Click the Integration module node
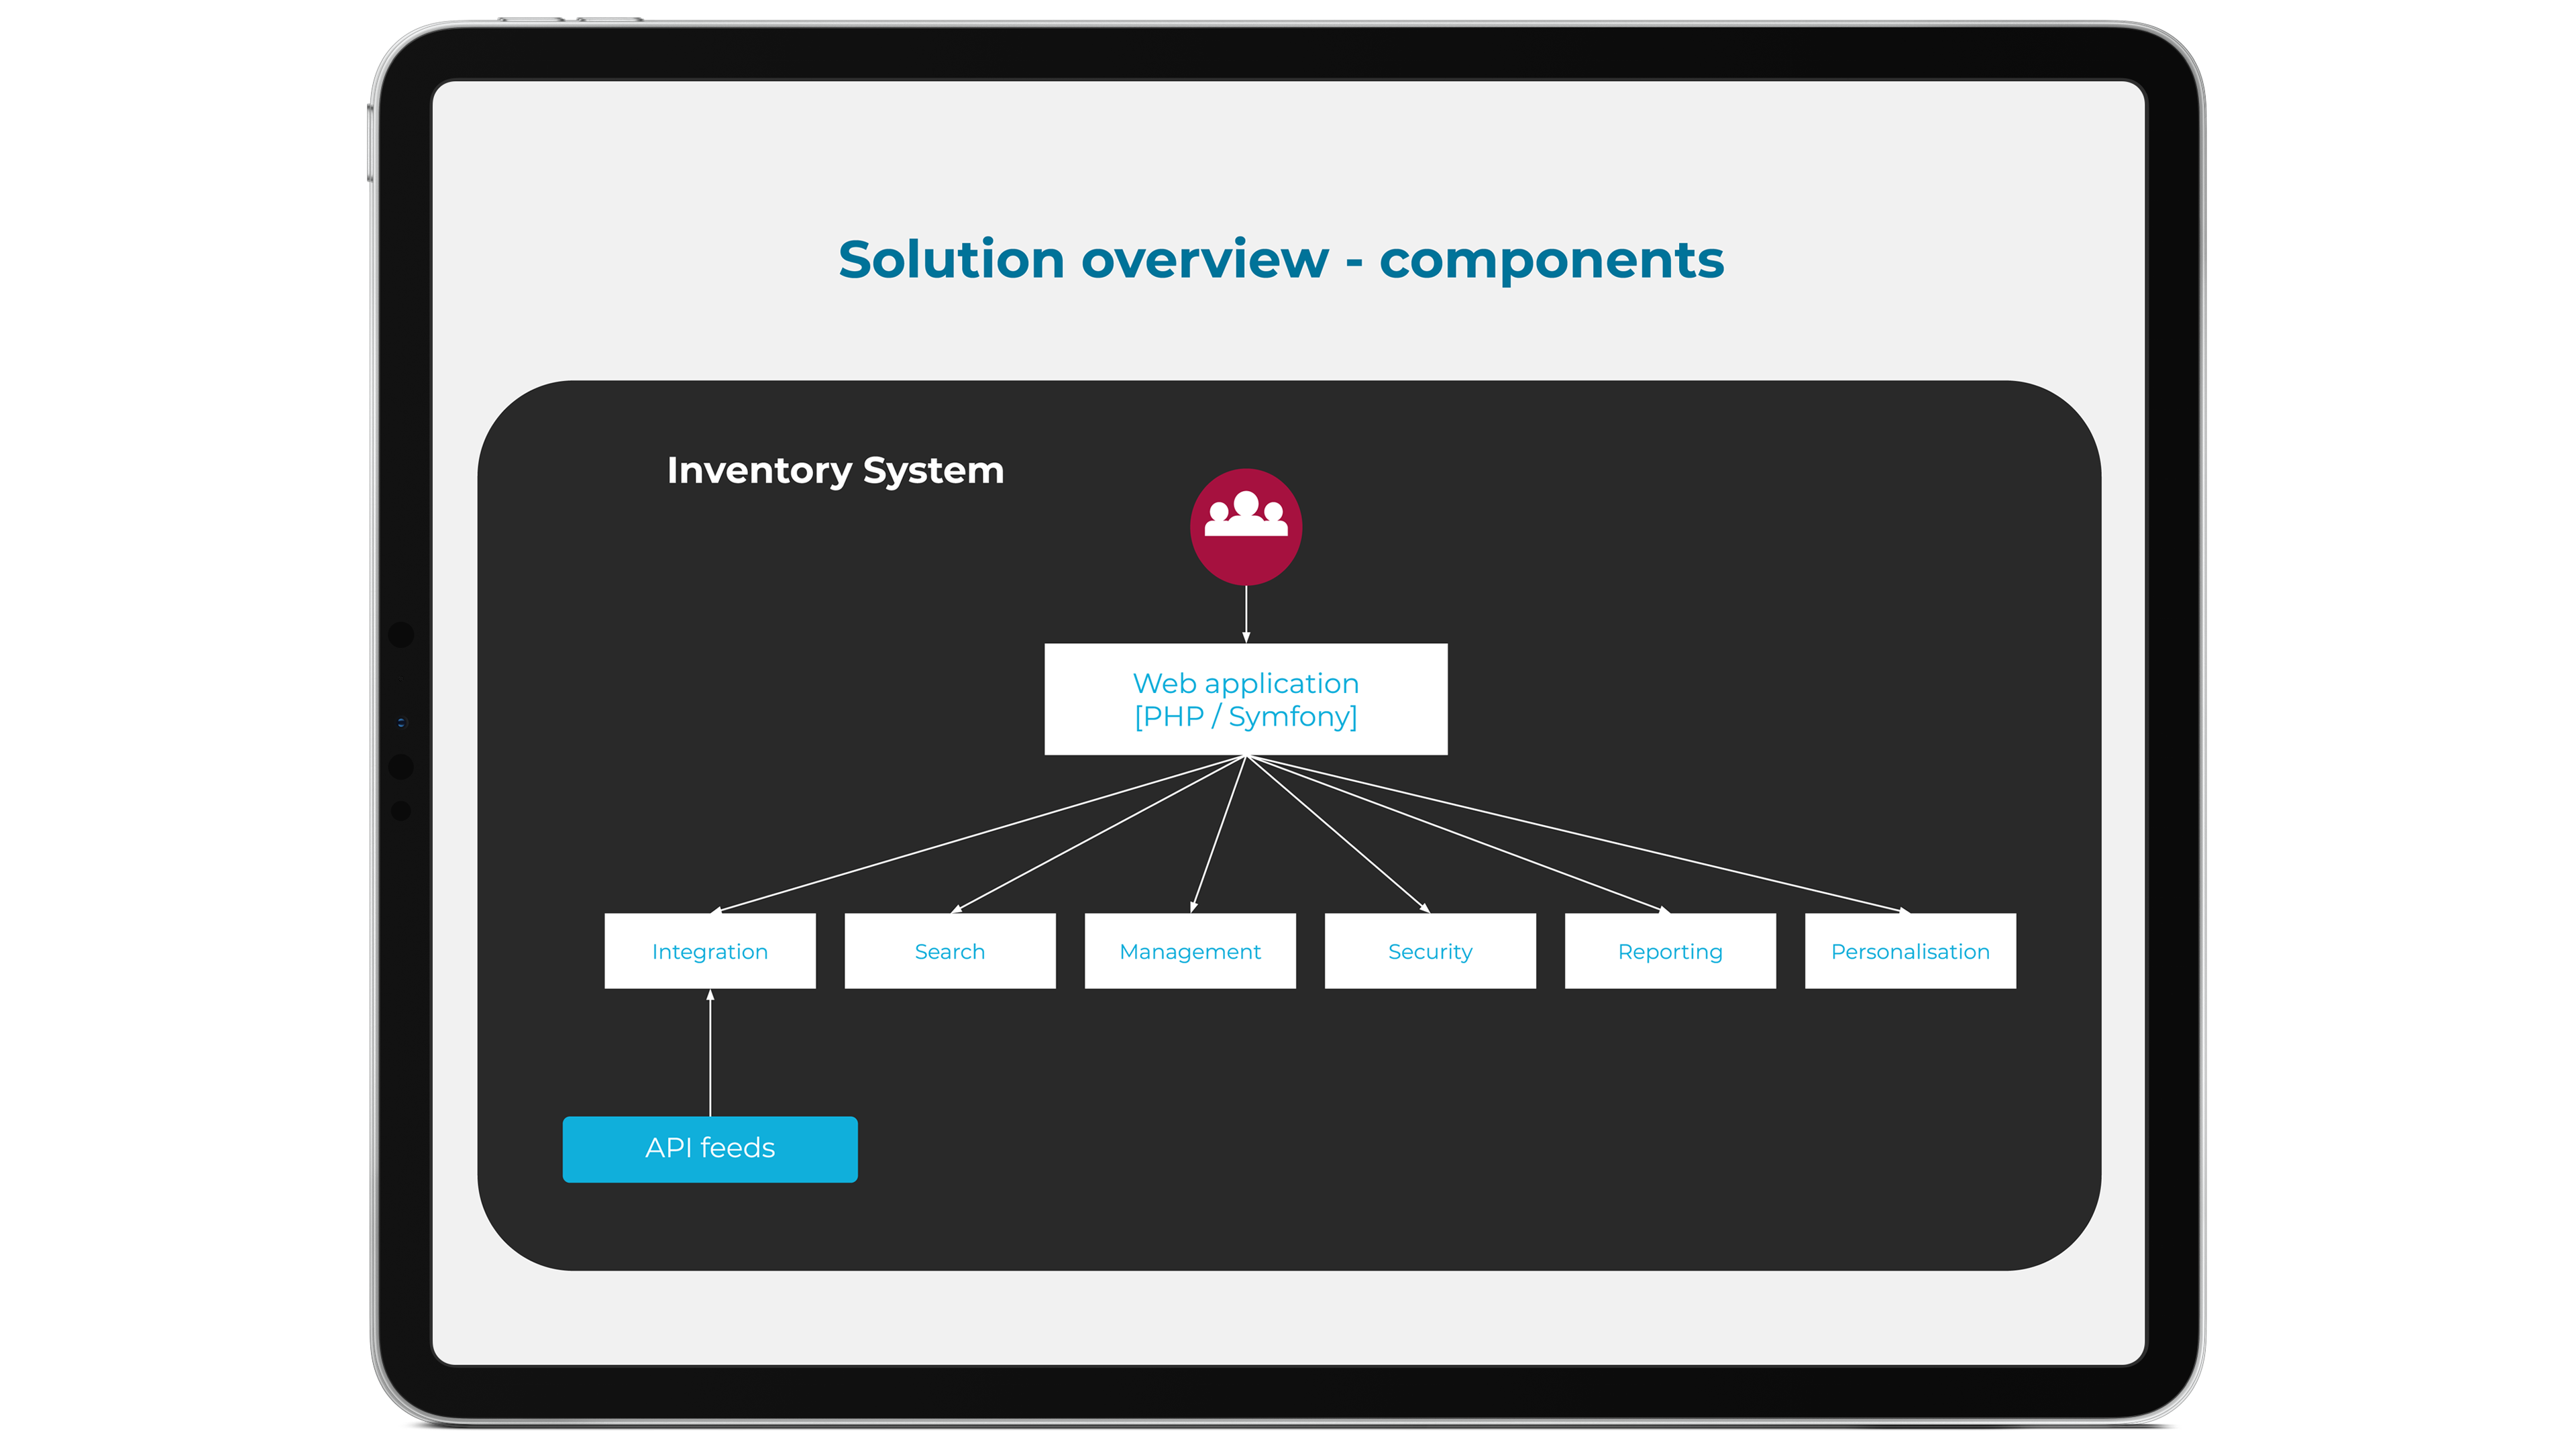 point(711,952)
